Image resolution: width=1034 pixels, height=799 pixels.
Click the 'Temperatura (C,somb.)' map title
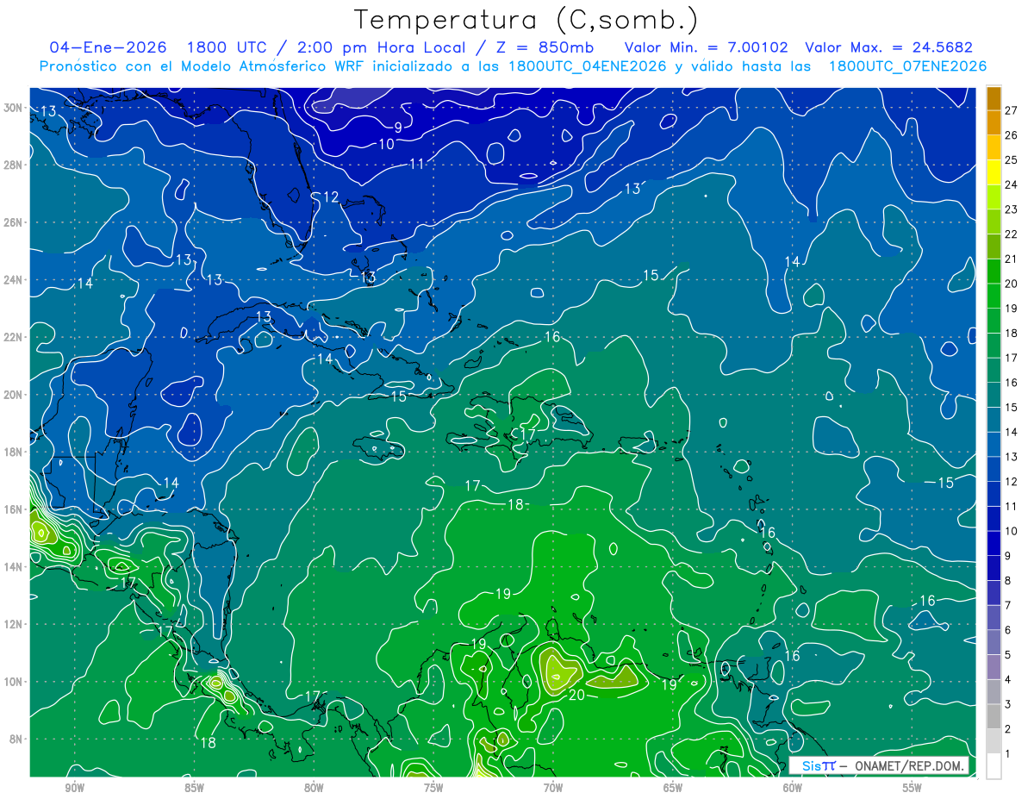tap(526, 20)
